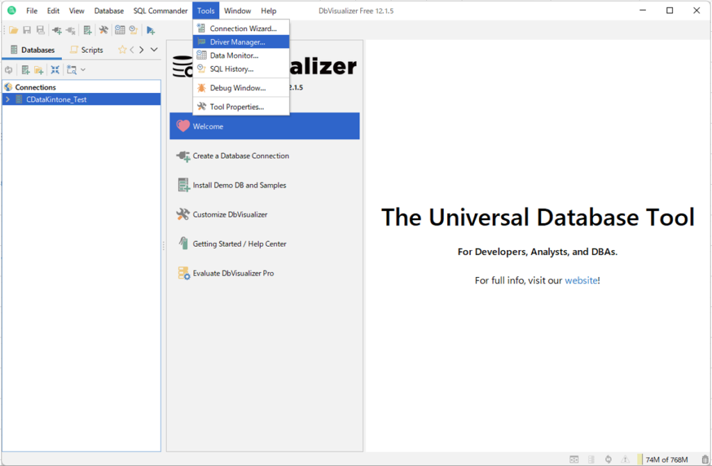Click the connect plug icon with plus

coord(57,31)
